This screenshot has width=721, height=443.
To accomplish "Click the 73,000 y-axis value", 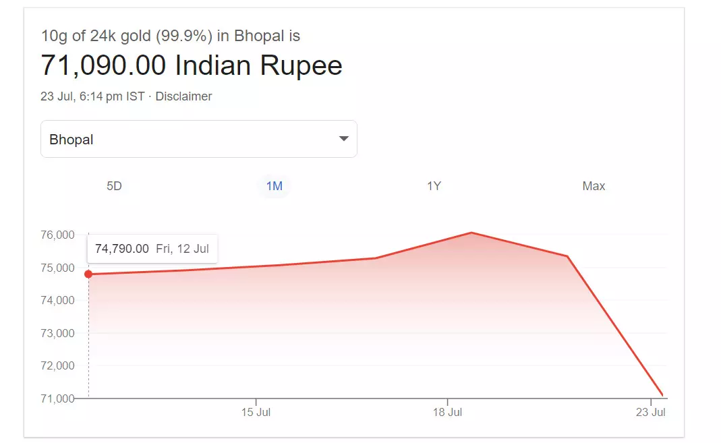I will click(57, 333).
